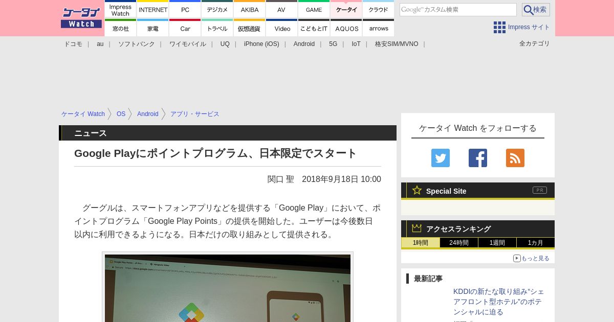Click the PR badge in Special Site
The width and height of the screenshot is (614, 322).
[540, 190]
